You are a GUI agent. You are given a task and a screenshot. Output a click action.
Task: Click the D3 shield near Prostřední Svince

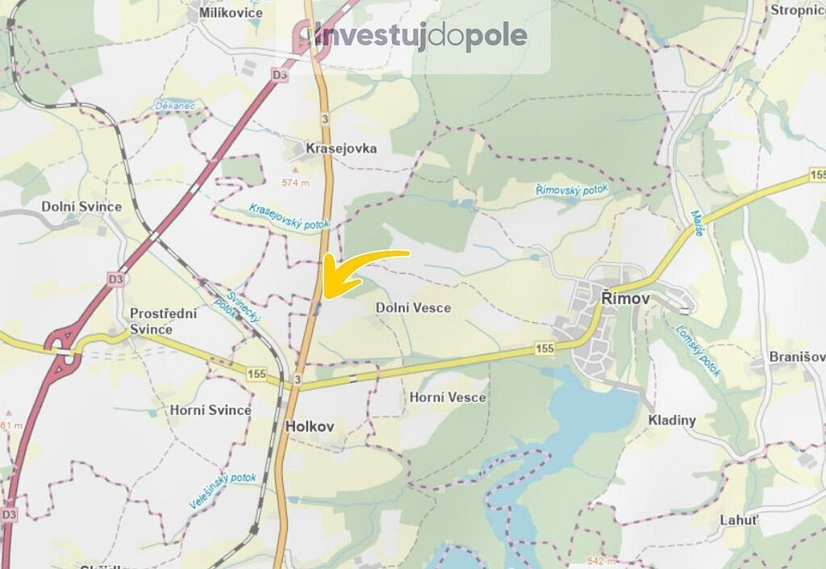coord(115,278)
